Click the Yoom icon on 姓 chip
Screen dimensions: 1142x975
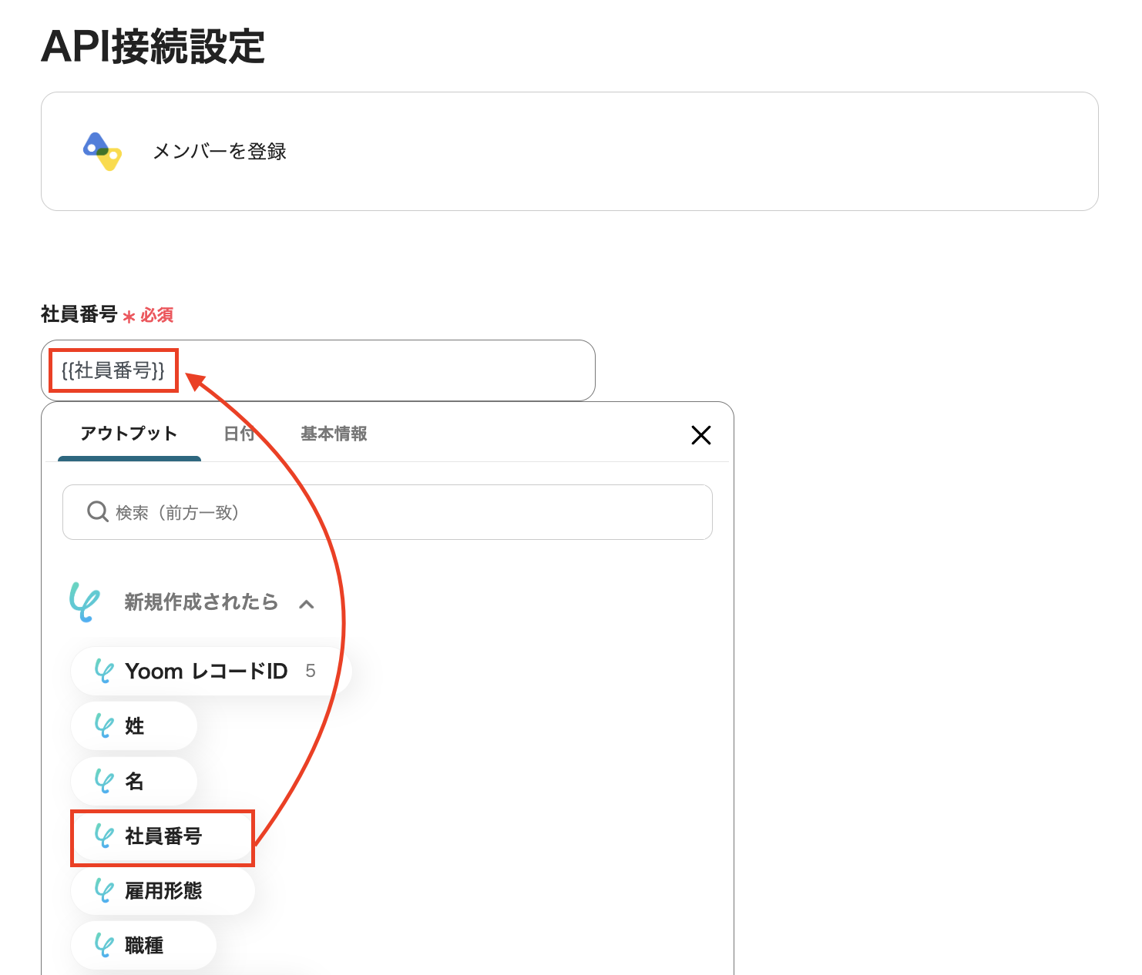pyautogui.click(x=104, y=725)
